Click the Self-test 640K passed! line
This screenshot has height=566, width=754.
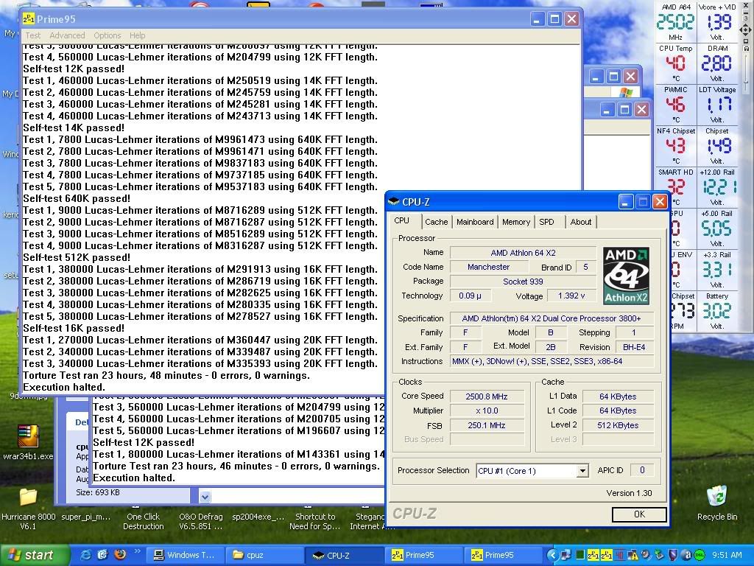click(x=77, y=198)
